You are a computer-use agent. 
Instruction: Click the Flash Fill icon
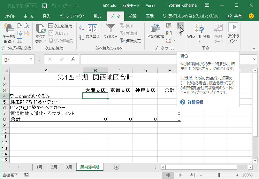pyautogui.click(x=169, y=26)
